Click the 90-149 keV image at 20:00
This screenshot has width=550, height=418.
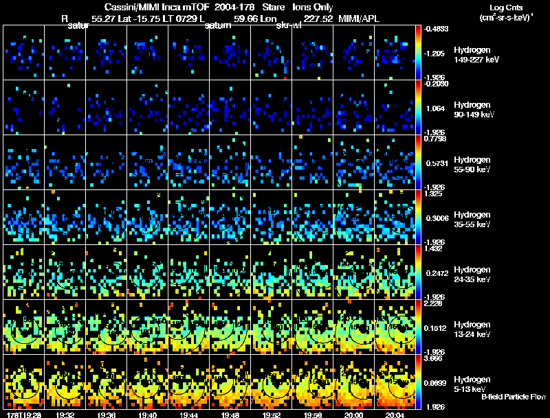point(353,108)
